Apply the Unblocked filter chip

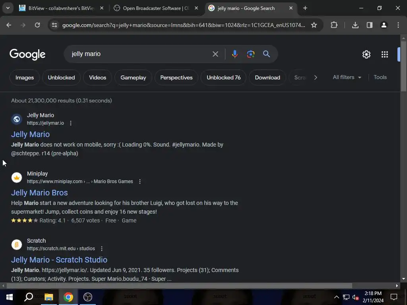[62, 77]
